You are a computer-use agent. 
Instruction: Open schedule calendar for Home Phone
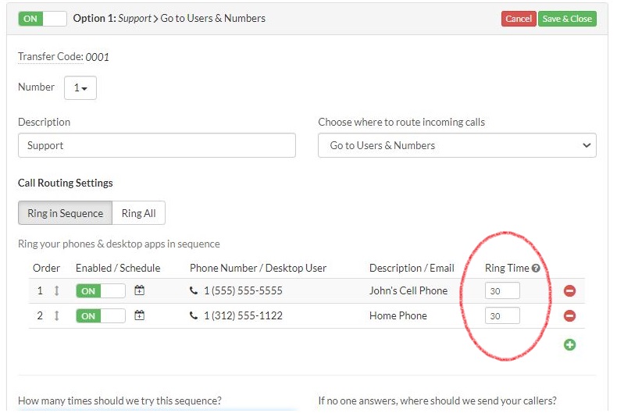click(140, 315)
